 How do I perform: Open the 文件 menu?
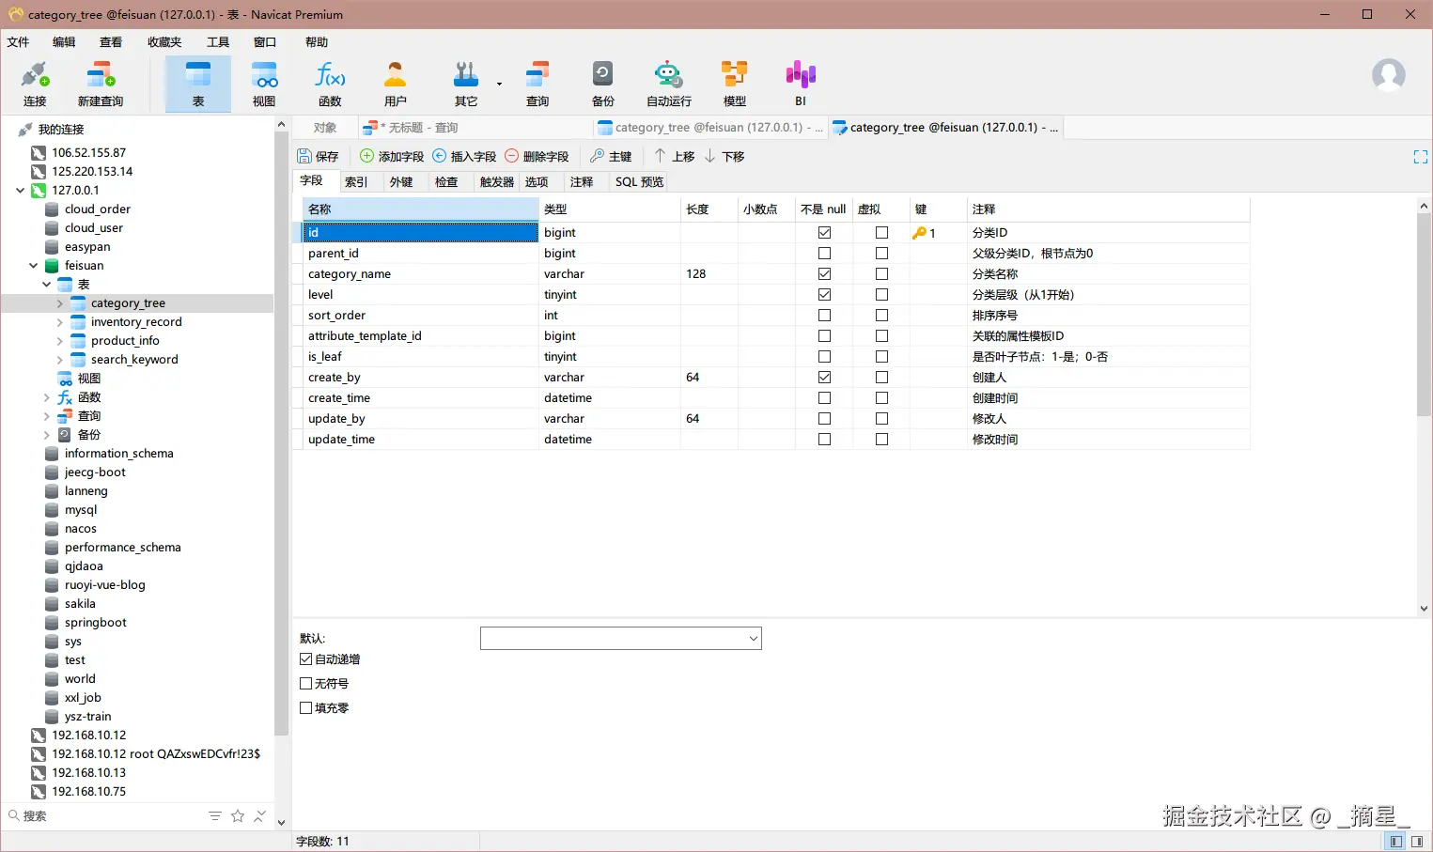pos(19,42)
